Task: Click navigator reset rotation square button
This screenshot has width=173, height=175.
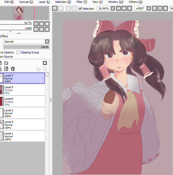Action: click(47, 29)
